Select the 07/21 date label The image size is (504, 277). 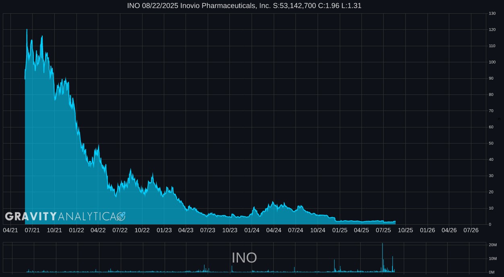pos(32,230)
